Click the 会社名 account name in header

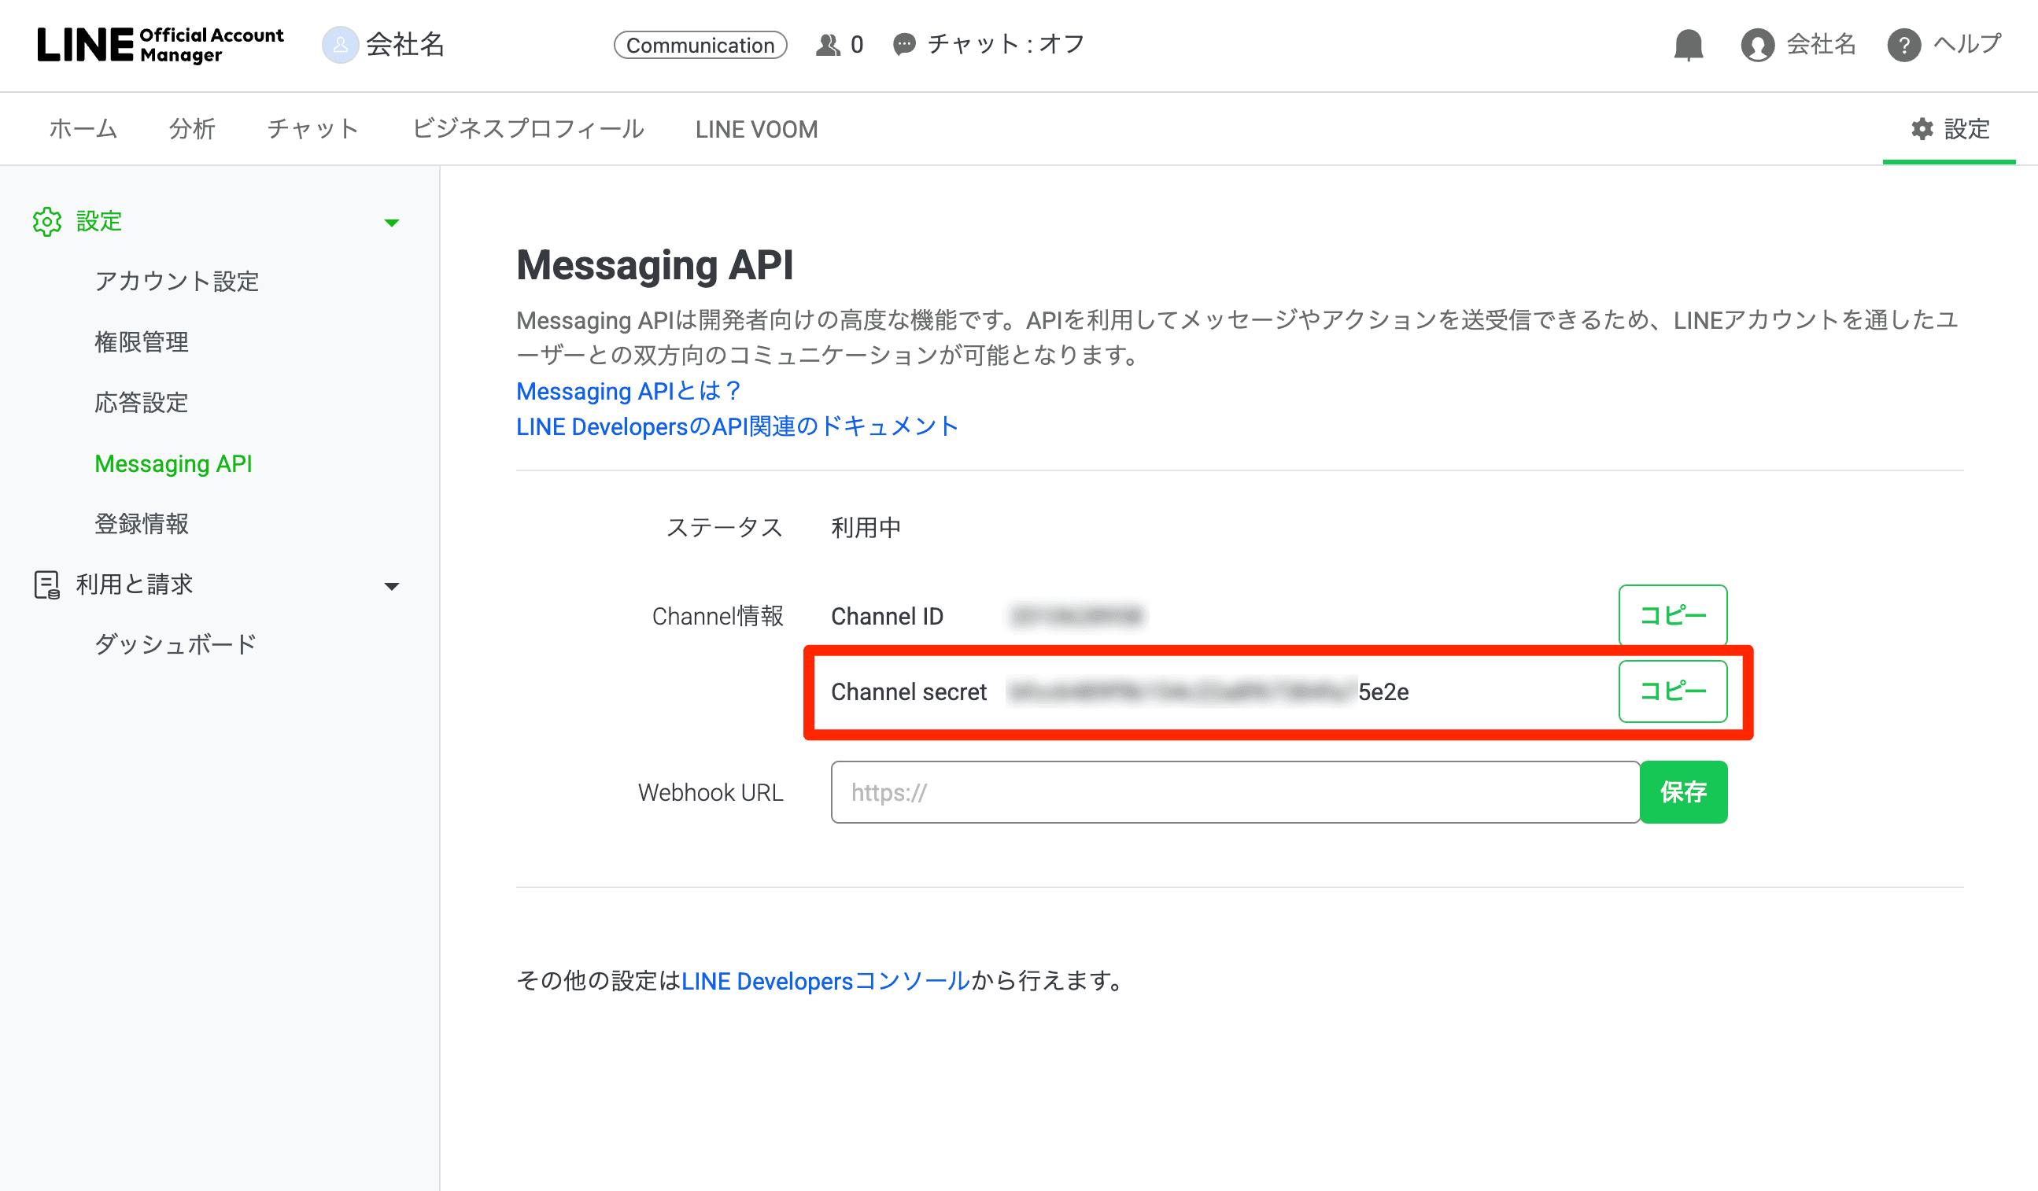405,45
